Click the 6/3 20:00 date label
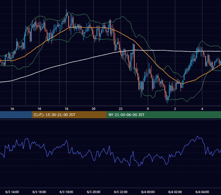 (94, 192)
